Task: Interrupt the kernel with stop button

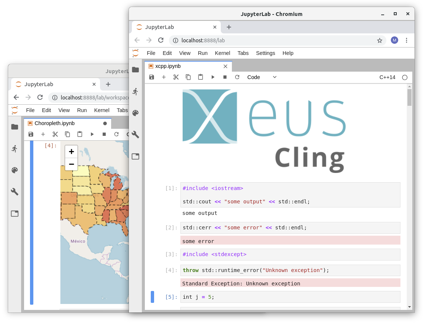Action: 225,77
